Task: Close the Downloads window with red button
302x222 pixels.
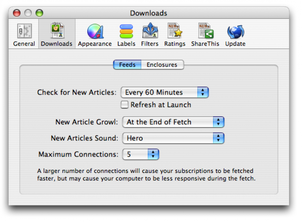Action: click(17, 13)
